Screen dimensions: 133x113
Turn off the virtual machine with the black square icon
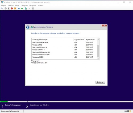(x=9, y=8)
